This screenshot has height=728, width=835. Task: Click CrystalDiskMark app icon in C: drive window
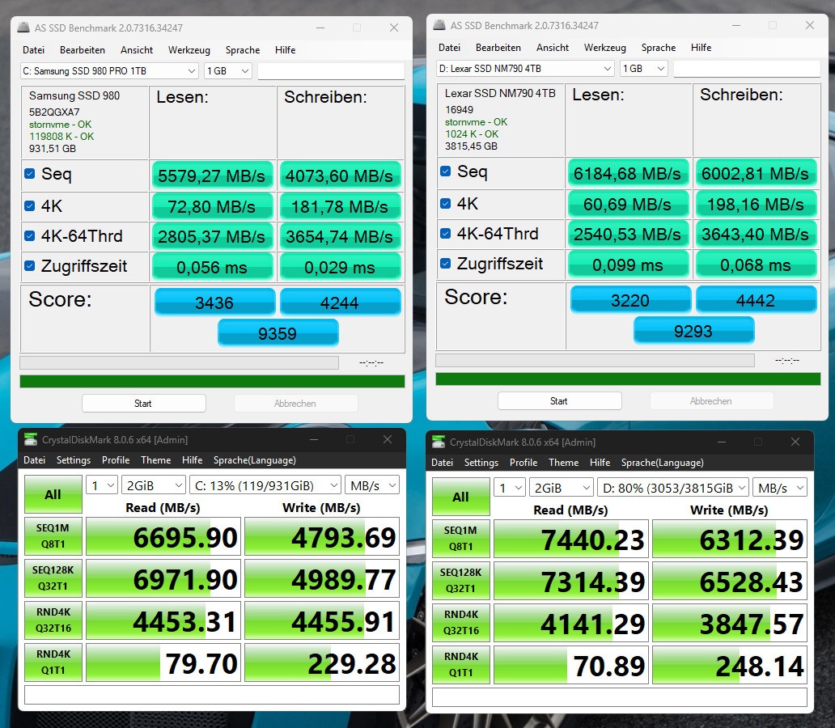point(31,439)
